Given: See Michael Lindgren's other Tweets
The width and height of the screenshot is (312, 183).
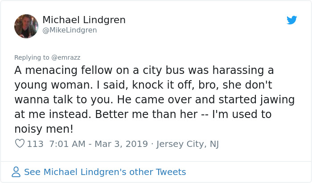Looking at the screenshot, I should tap(105, 172).
